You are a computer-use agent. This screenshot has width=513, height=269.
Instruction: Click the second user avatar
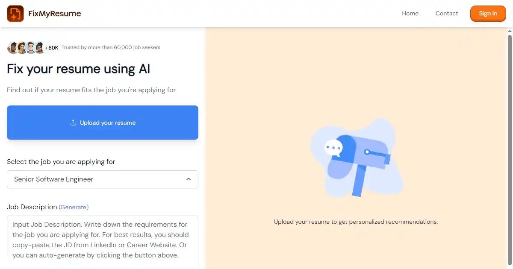coord(22,48)
